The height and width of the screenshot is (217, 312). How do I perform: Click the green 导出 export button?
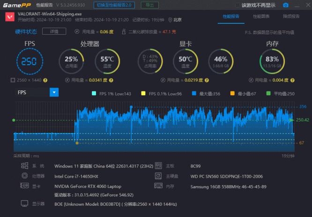pos(149,5)
